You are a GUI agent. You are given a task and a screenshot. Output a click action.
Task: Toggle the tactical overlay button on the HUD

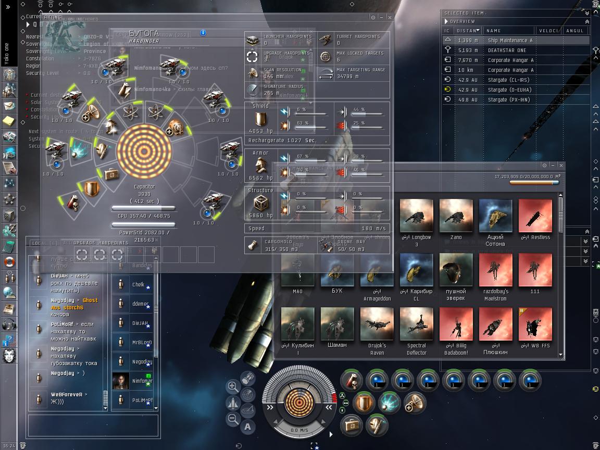click(x=248, y=410)
